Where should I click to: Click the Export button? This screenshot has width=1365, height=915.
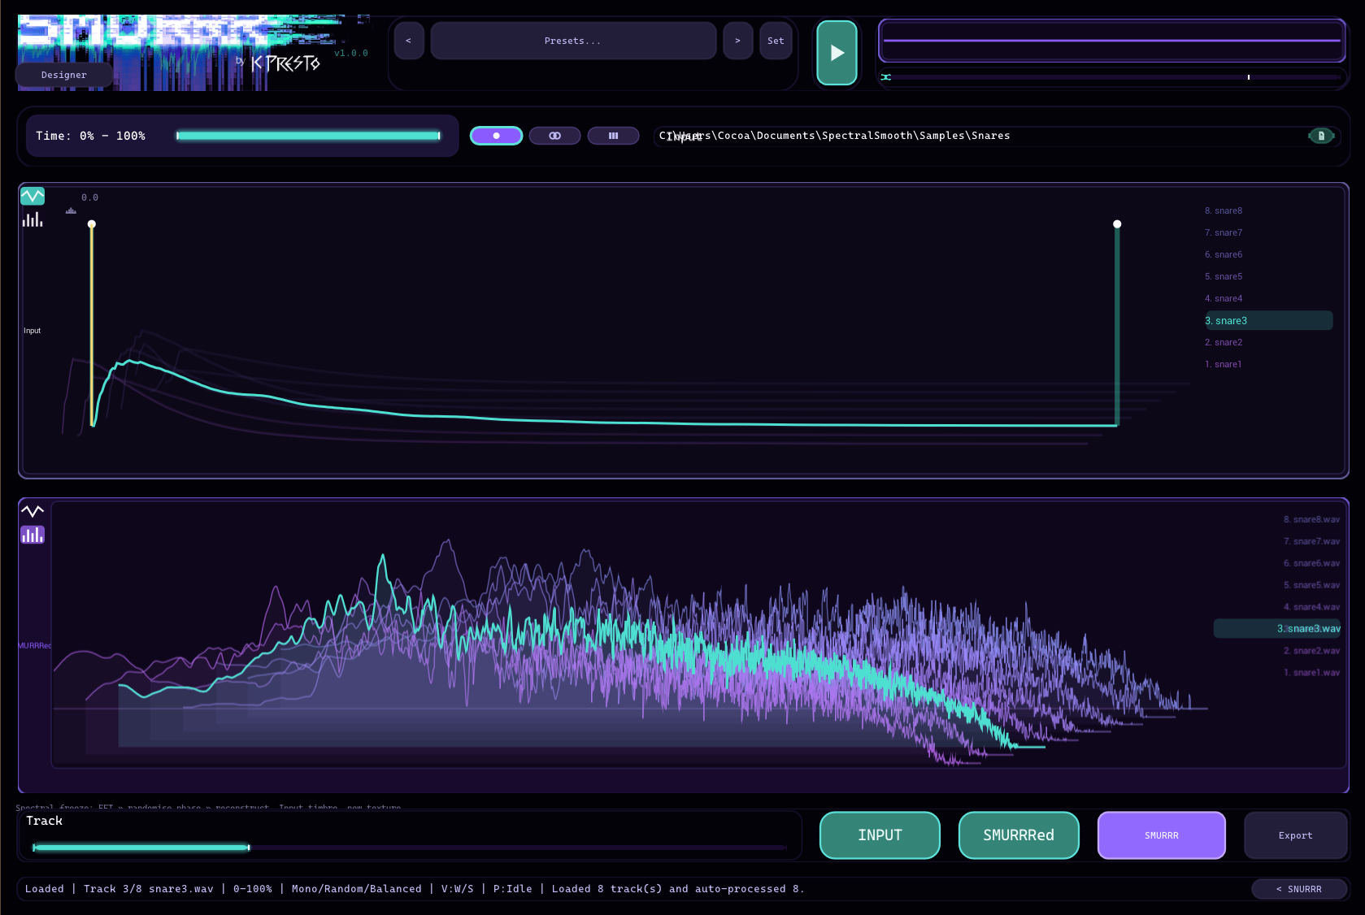coord(1295,835)
